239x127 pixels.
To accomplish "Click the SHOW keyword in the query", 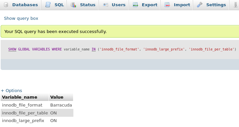I will [12, 49].
